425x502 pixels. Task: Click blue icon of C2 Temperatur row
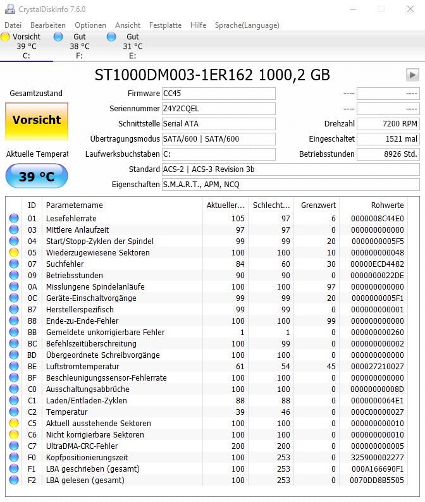(x=14, y=412)
